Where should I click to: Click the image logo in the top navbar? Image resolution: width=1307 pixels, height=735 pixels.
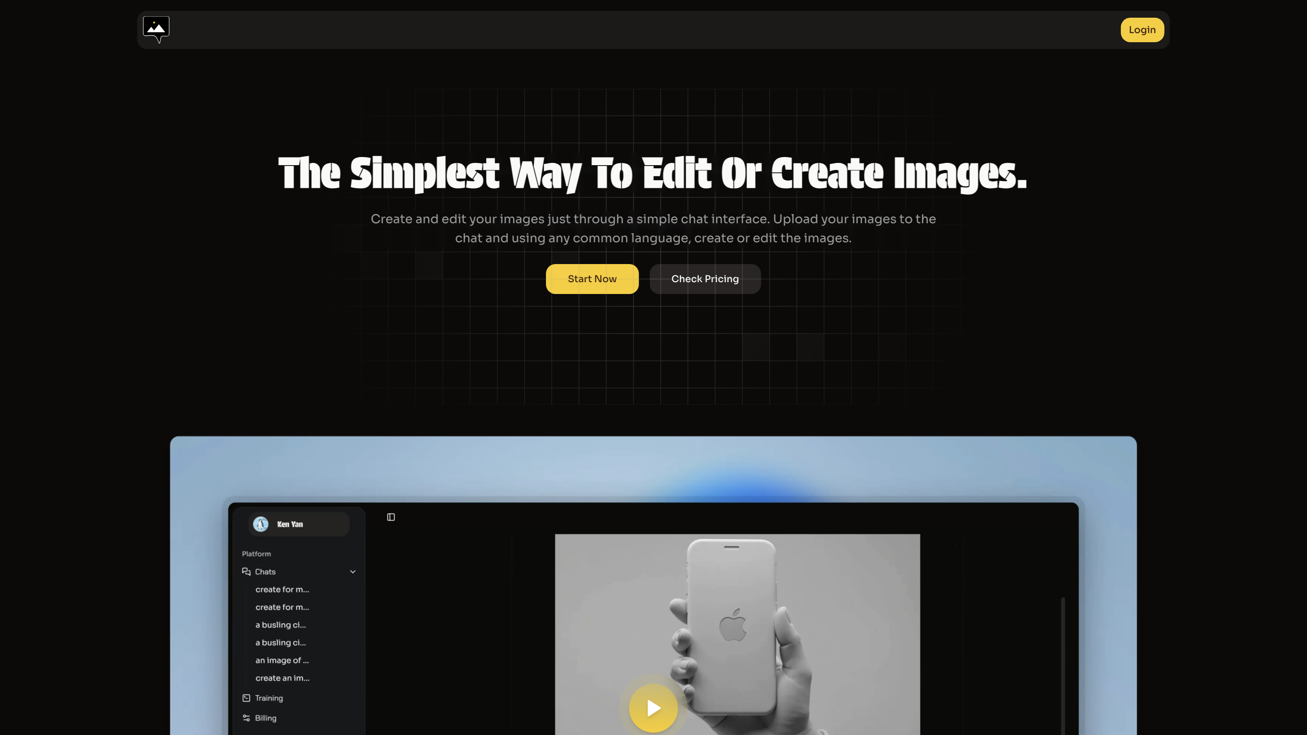(156, 29)
